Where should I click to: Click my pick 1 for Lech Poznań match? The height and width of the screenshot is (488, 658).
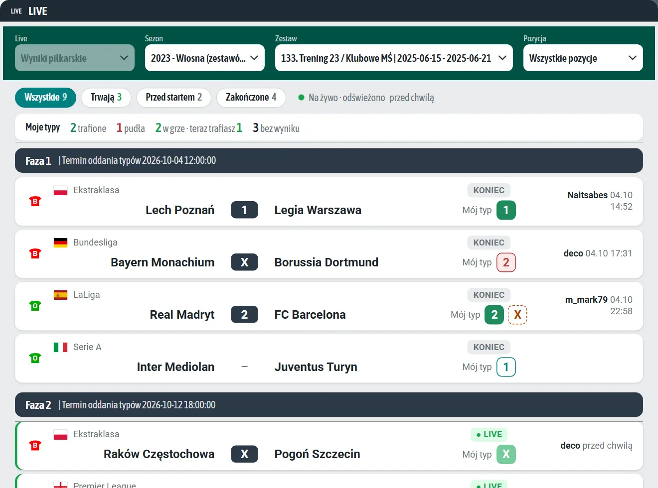506,210
